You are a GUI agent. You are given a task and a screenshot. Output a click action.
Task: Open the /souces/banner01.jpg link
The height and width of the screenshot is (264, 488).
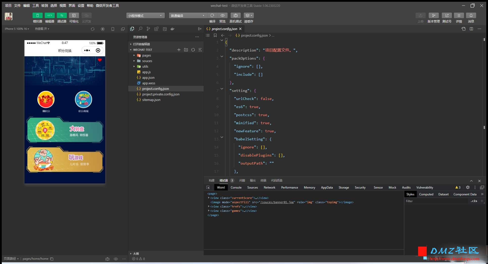click(277, 202)
